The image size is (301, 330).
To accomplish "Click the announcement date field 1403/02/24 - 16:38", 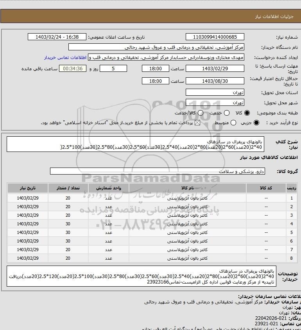I will point(57,37).
